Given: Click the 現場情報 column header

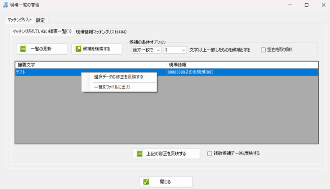Looking at the screenshot, I should coord(242,65).
